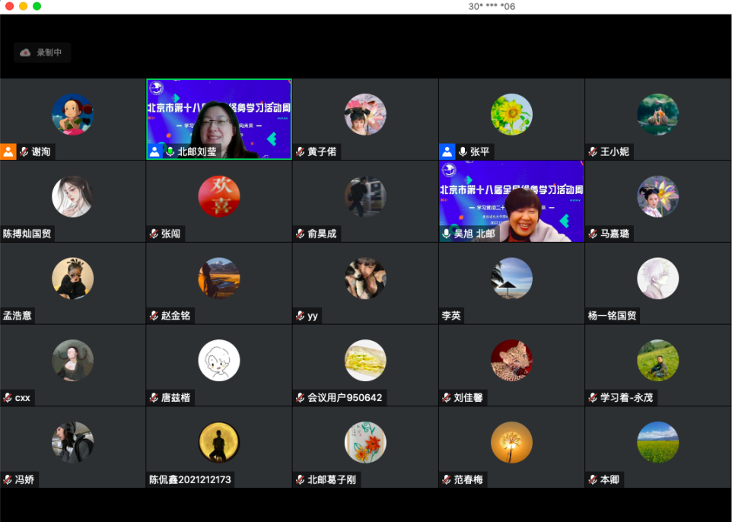Click the microphone icon next to 吴旭 北邮
This screenshot has height=522, width=732.
447,234
